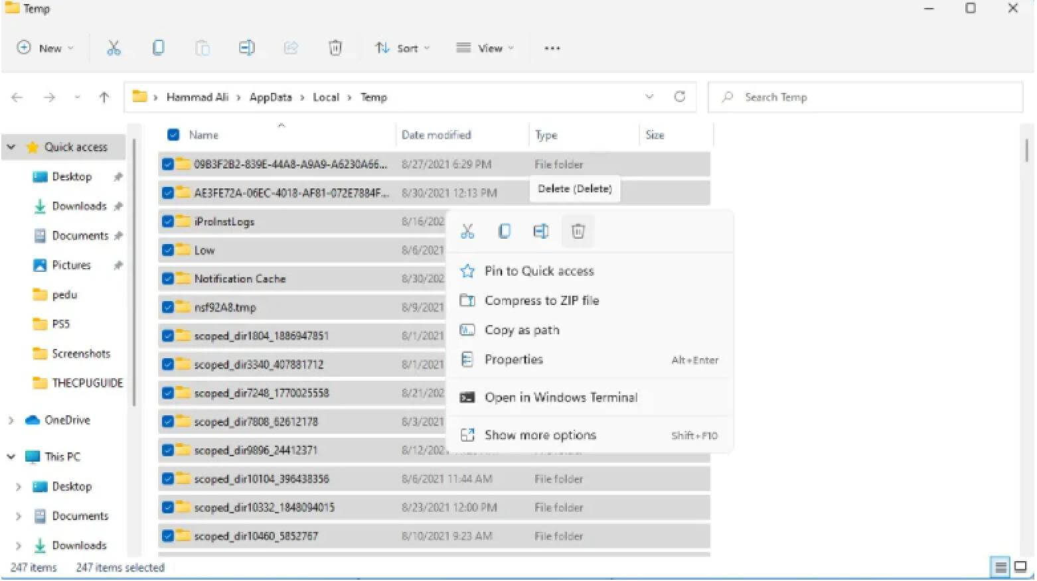Click the three-dot See more toolbar button
The height and width of the screenshot is (581, 1037).
(x=552, y=48)
